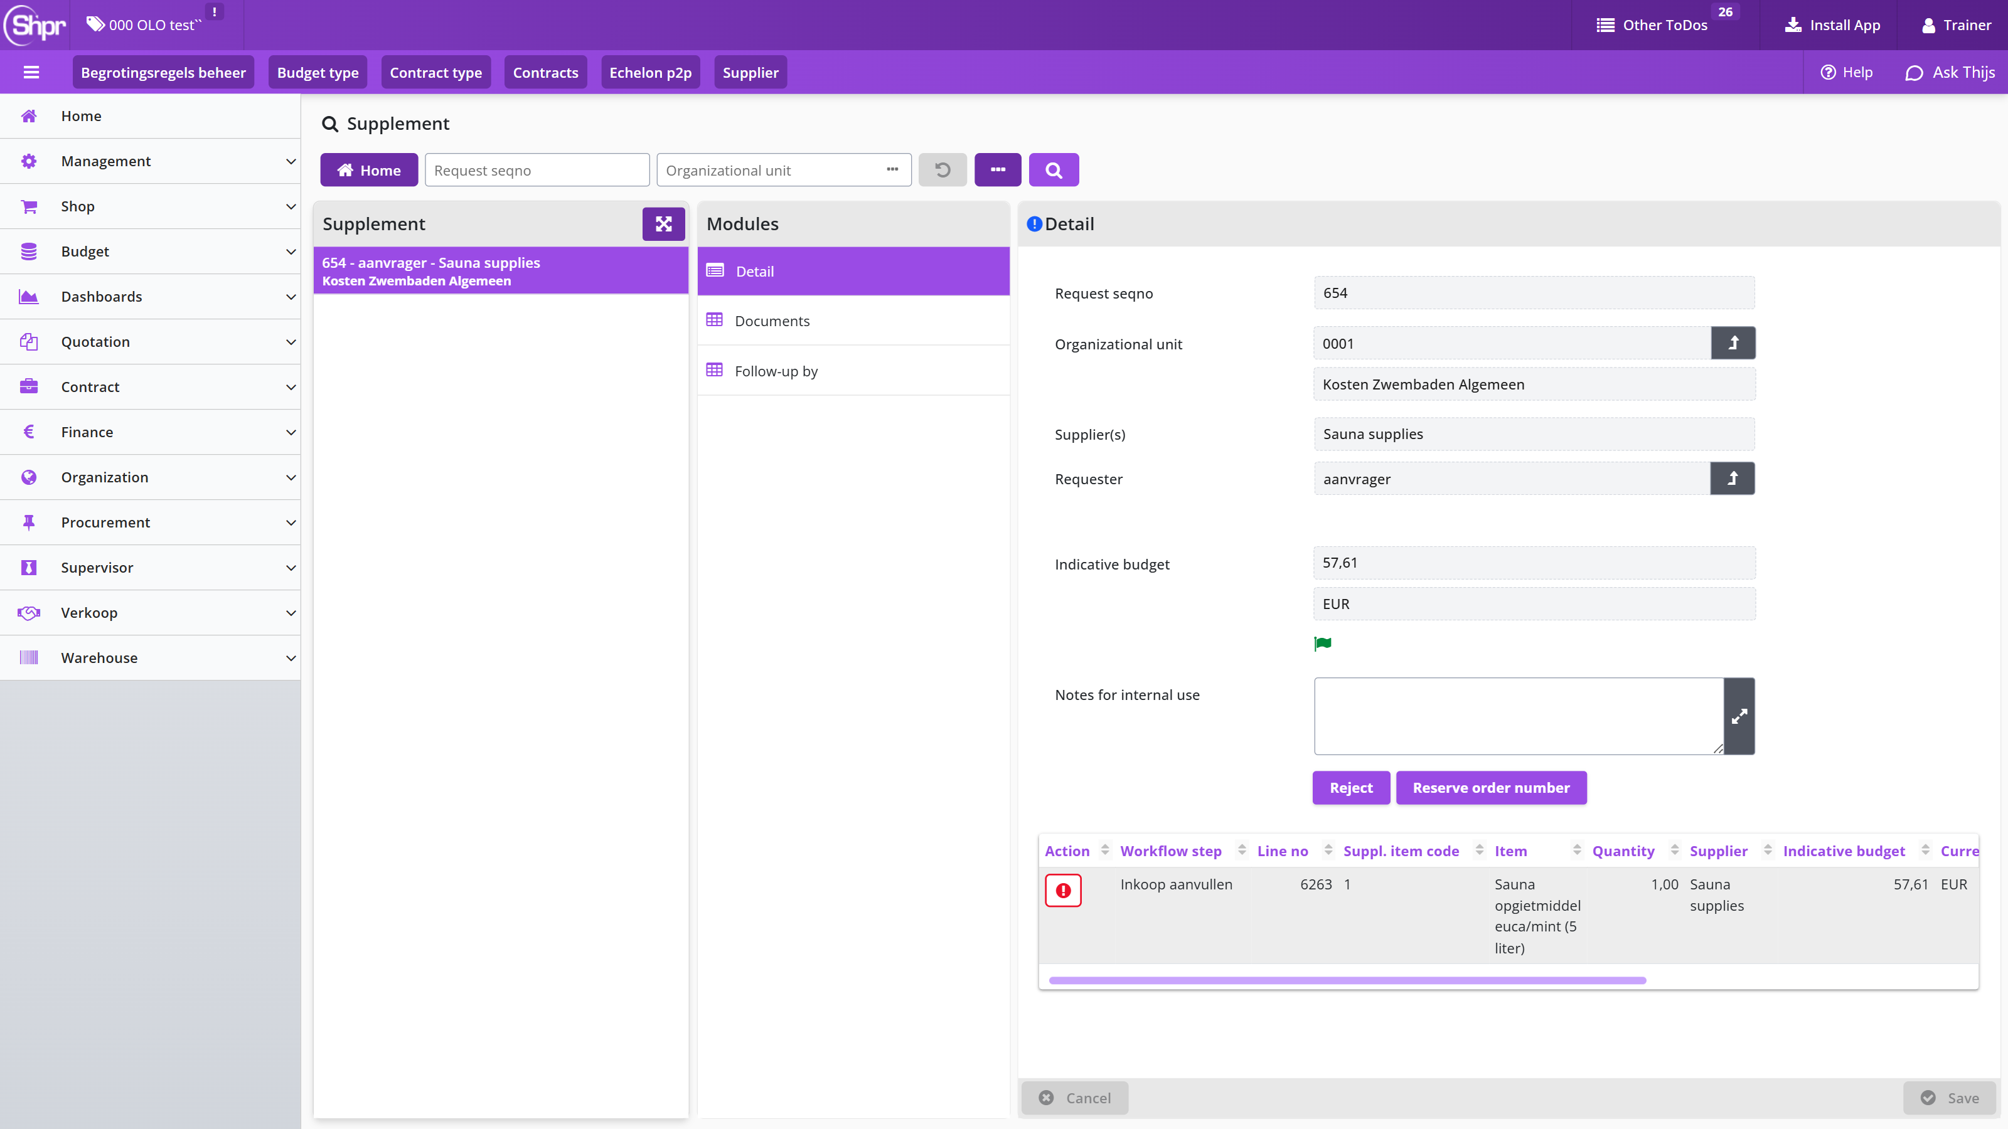Click the Install App download icon
This screenshot has height=1129, width=2008.
click(1793, 25)
